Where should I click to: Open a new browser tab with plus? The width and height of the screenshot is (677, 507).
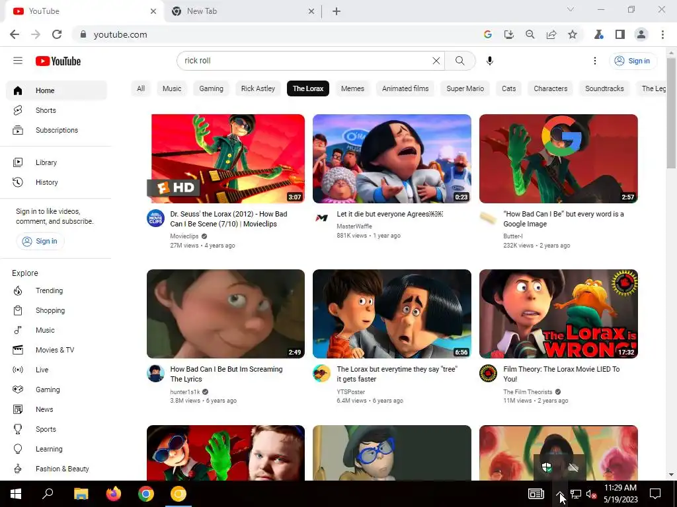pyautogui.click(x=337, y=11)
